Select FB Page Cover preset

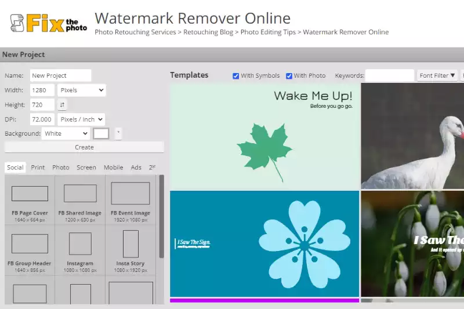point(30,200)
